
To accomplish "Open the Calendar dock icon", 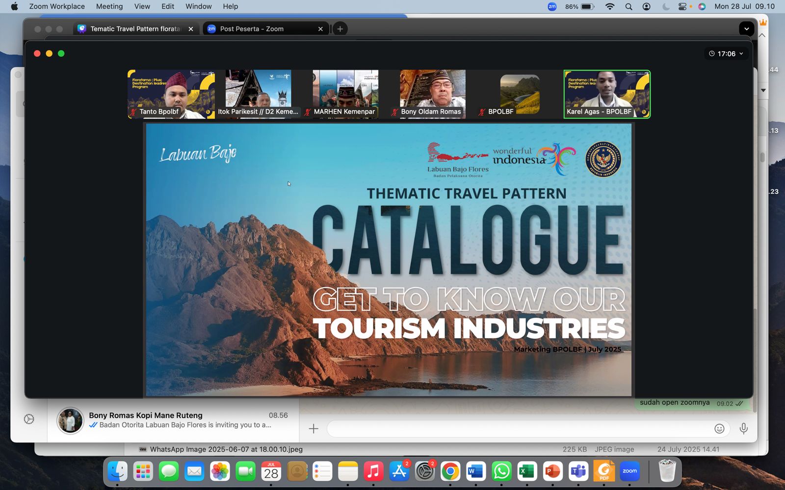I will coord(271,472).
